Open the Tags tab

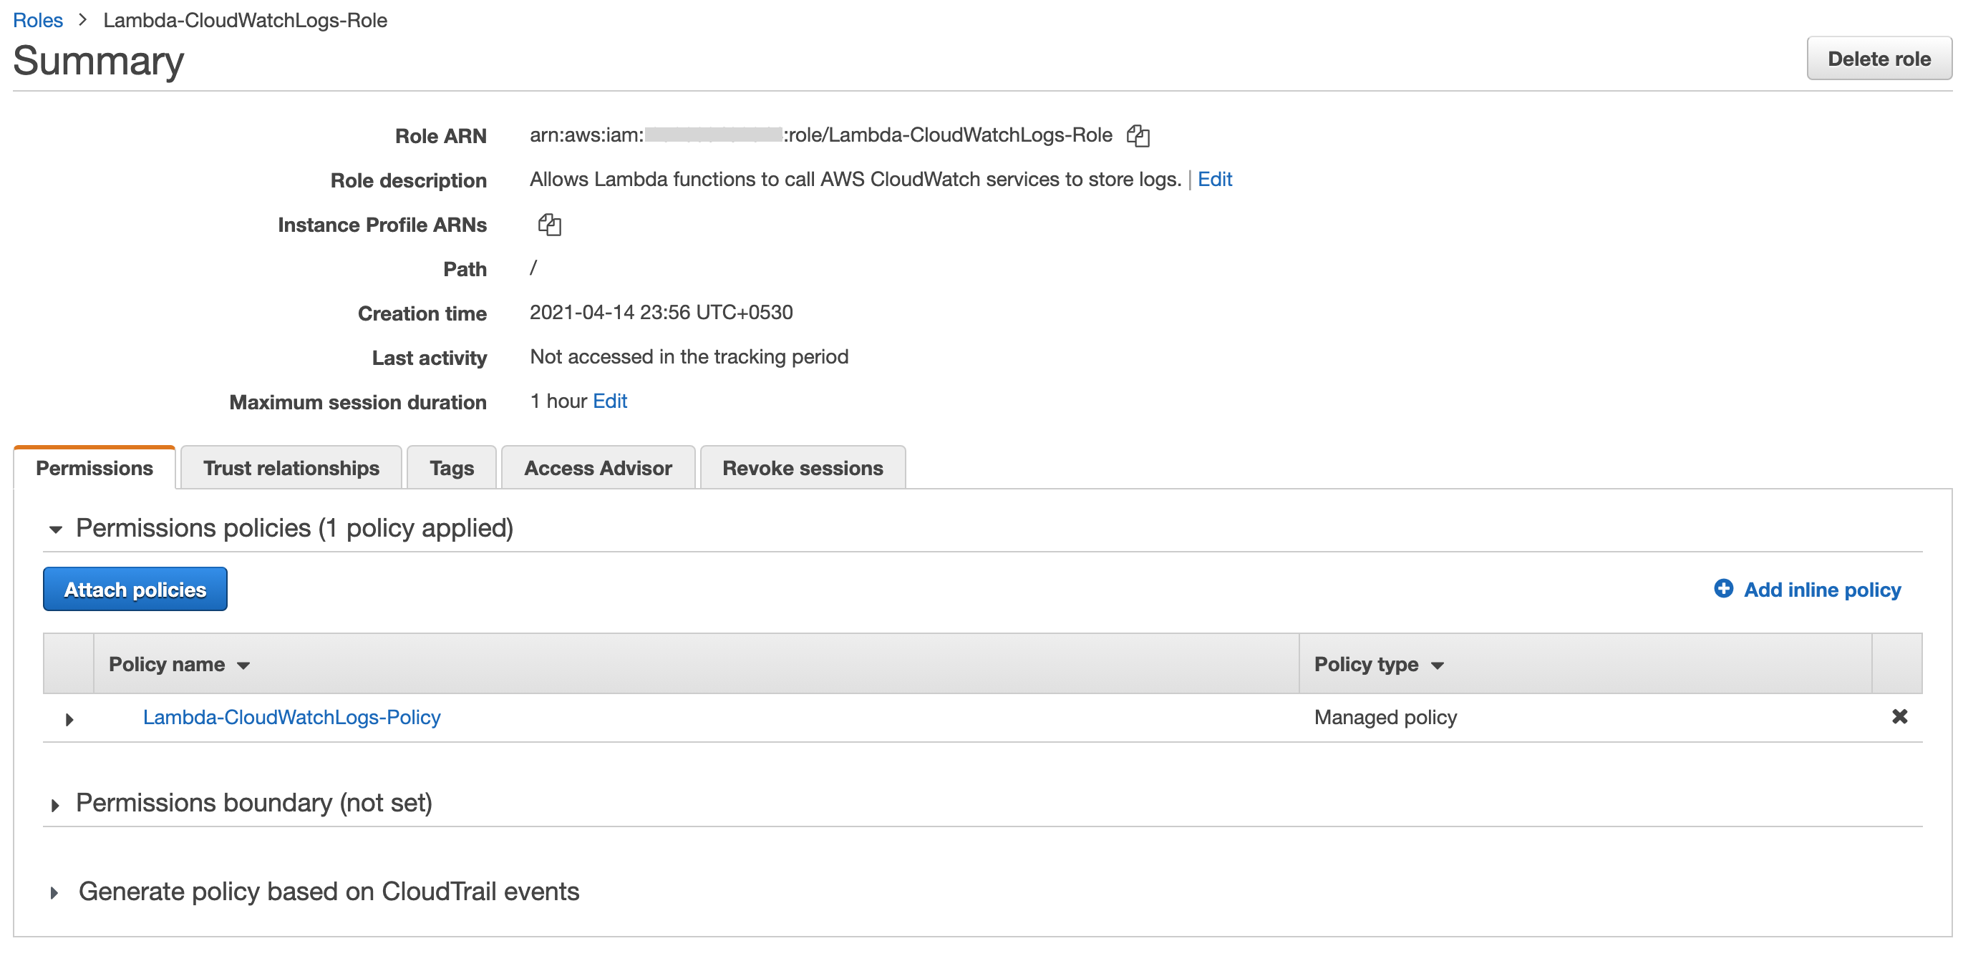click(x=451, y=468)
